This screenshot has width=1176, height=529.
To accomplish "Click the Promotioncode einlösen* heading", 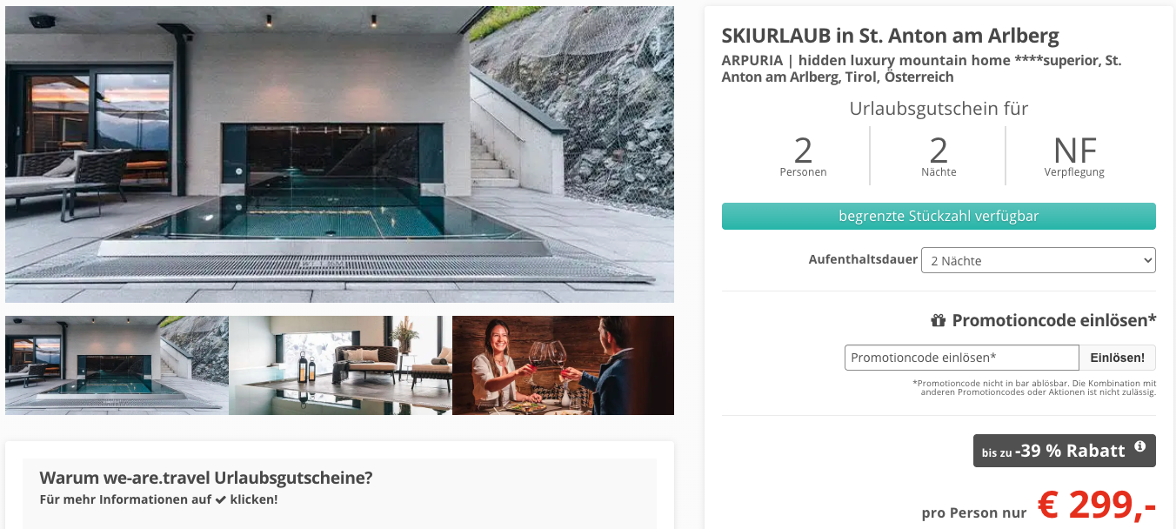I will pos(1054,320).
